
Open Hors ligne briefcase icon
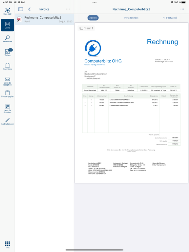click(8, 67)
